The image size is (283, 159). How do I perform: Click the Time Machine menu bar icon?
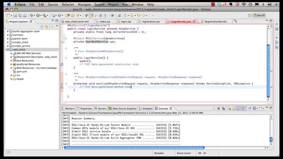point(250,4)
